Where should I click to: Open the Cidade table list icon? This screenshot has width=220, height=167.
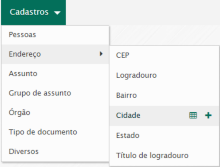pos(193,116)
